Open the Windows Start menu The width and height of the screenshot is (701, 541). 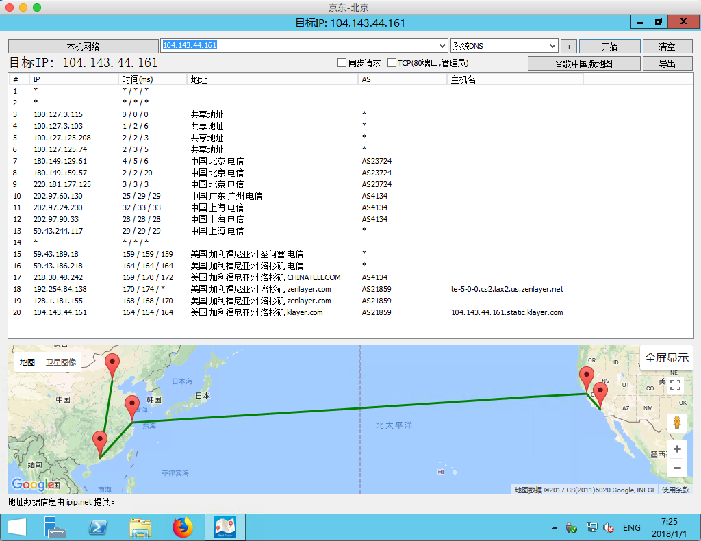tap(16, 527)
